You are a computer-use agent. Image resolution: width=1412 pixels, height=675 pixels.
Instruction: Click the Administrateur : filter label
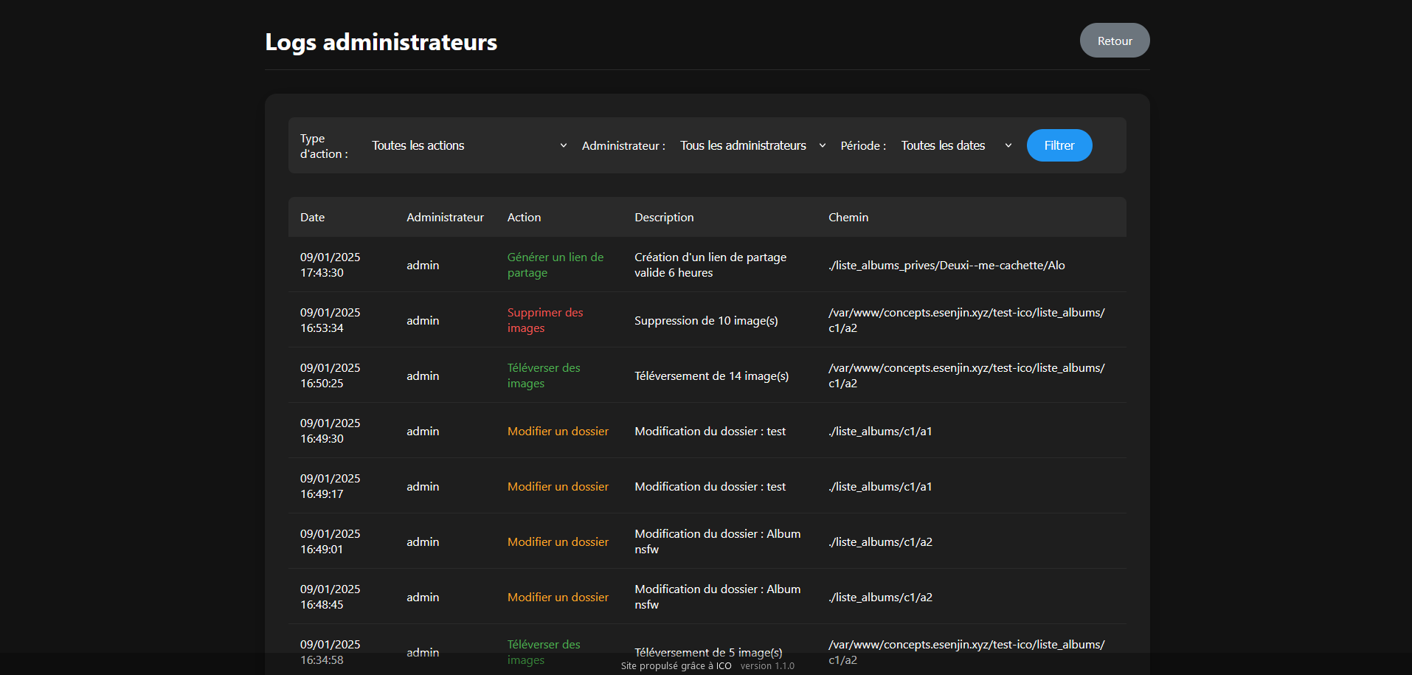(623, 145)
